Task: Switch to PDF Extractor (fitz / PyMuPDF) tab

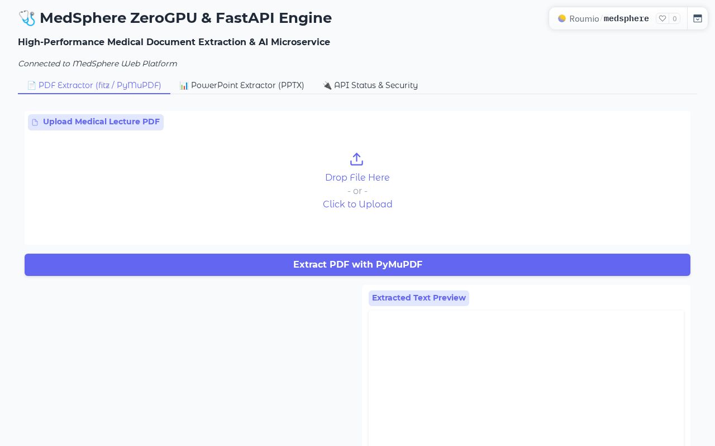Action: click(x=94, y=85)
